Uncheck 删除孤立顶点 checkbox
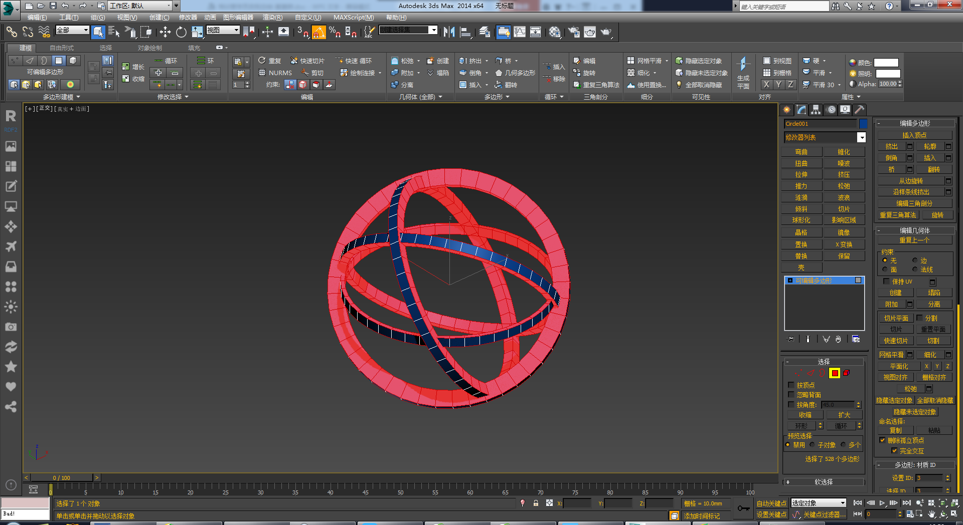This screenshot has height=525, width=963. pos(882,440)
